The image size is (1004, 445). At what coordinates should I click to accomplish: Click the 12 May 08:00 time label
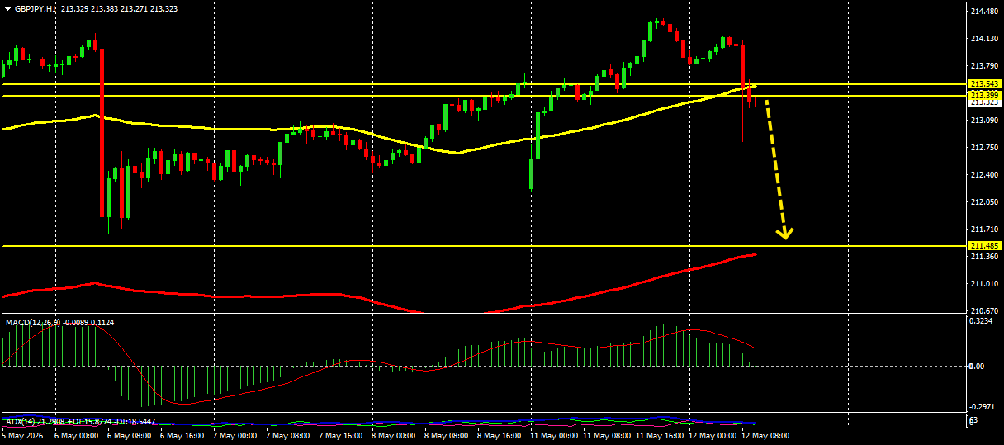coord(767,435)
